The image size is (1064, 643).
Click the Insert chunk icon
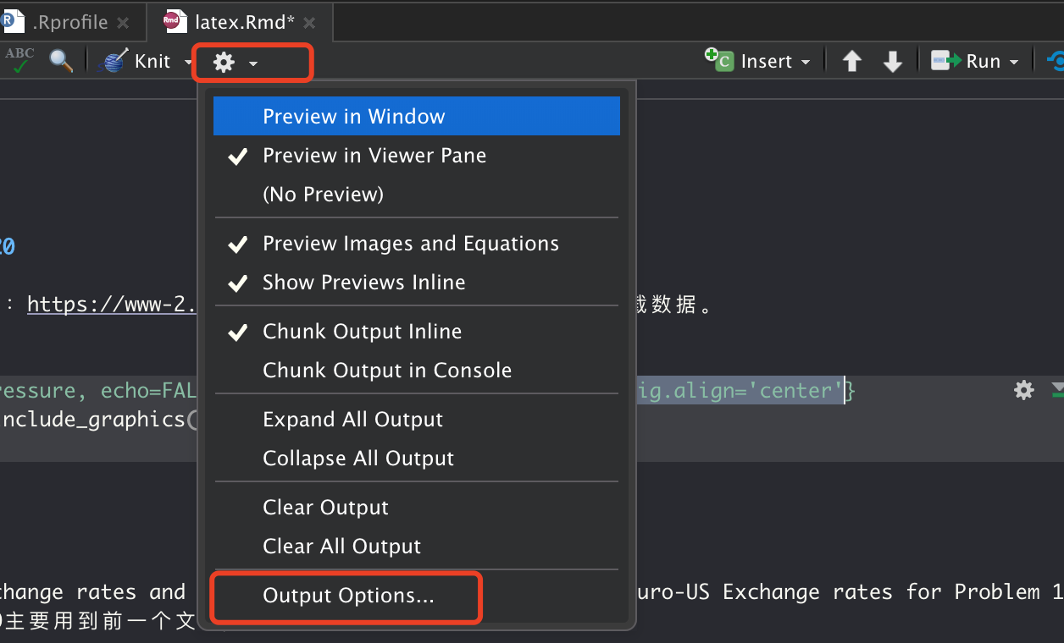pos(719,60)
